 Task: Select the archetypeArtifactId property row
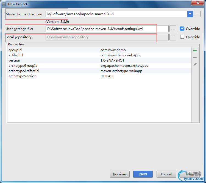click(99, 71)
